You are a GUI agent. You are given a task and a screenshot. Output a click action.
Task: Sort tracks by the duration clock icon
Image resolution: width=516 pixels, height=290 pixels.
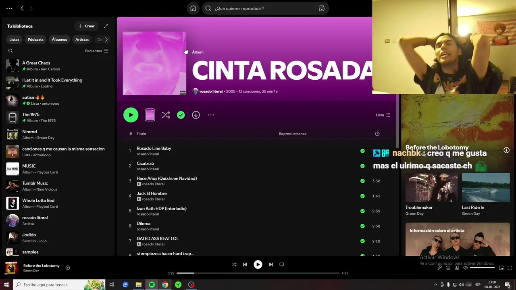[377, 134]
